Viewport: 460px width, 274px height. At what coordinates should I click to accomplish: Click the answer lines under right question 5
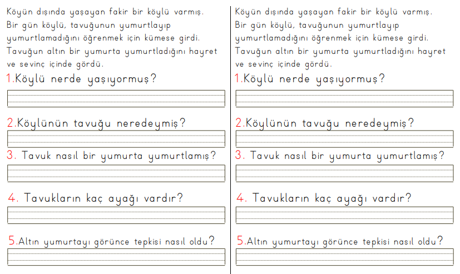[344, 256]
